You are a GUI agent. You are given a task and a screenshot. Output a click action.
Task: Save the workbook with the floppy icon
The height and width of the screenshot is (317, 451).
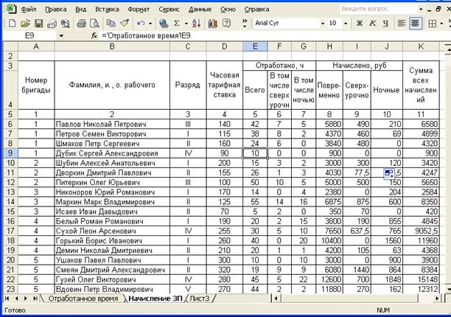tap(37, 24)
